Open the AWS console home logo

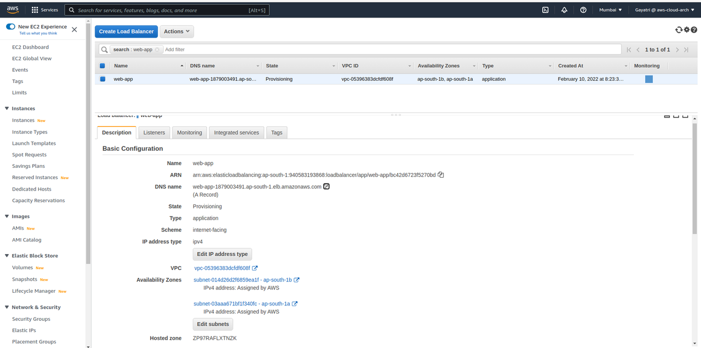pos(13,10)
